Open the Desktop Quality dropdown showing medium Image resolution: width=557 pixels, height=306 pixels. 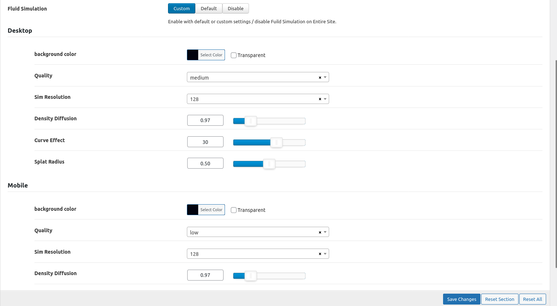coord(254,77)
